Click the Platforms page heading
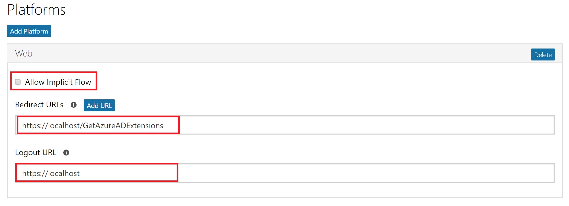Image resolution: width=569 pixels, height=206 pixels. [36, 10]
